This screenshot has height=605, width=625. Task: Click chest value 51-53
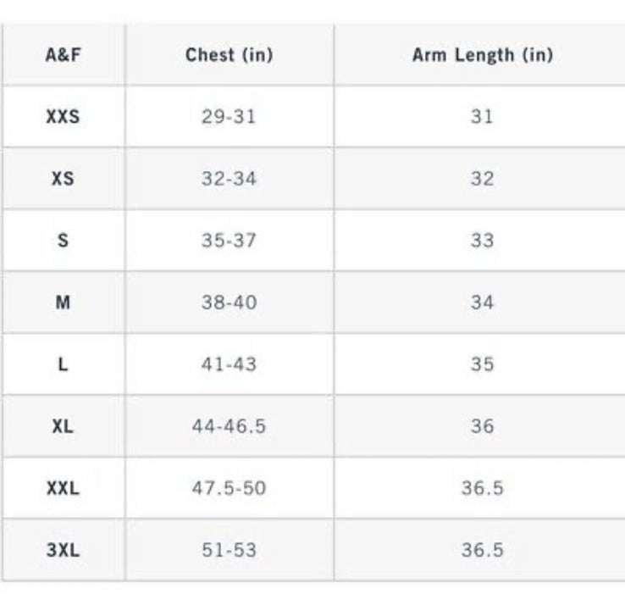(230, 550)
